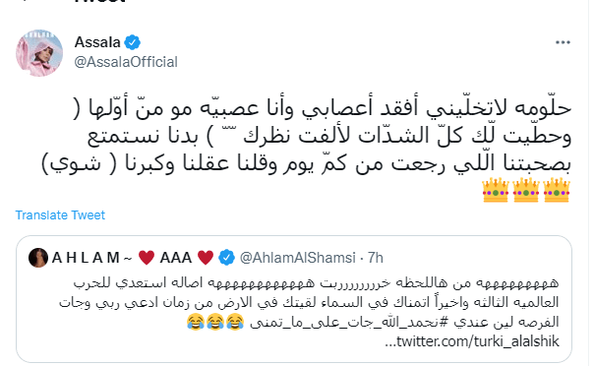
Task: Open the @AssalaOfficial handle link
Action: pyautogui.click(x=126, y=62)
